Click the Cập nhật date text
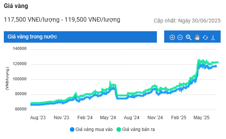 tap(187, 21)
